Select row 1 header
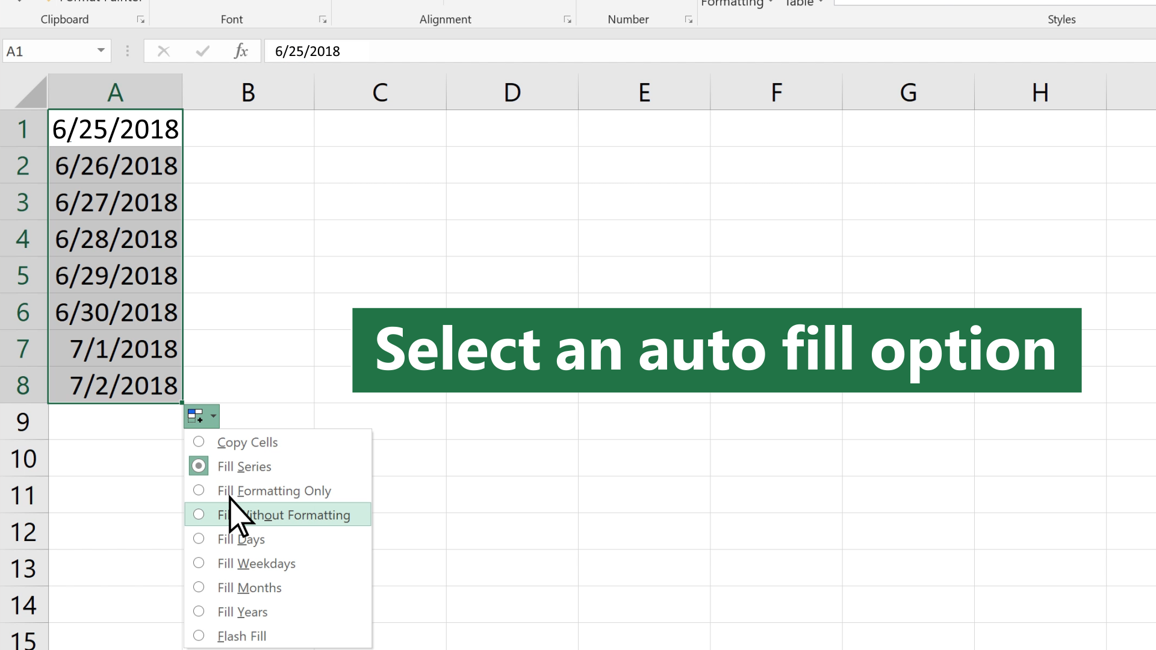 click(x=23, y=129)
